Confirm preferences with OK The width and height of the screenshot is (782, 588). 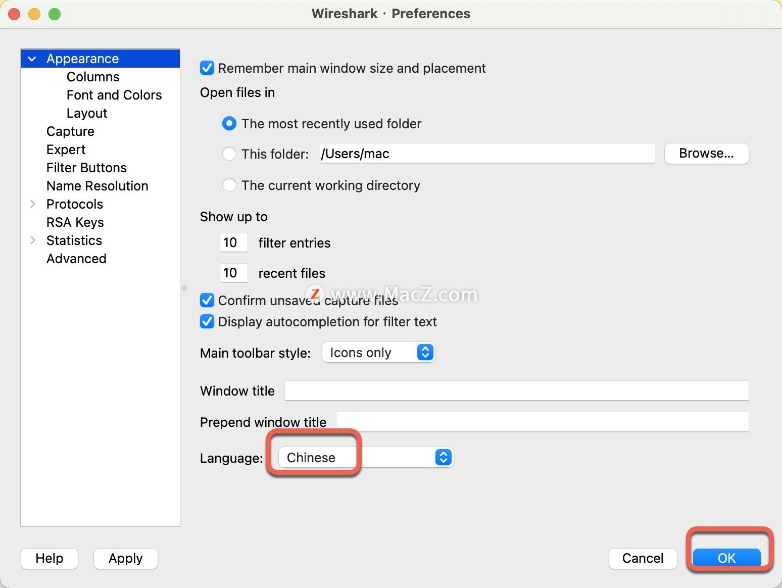point(726,558)
